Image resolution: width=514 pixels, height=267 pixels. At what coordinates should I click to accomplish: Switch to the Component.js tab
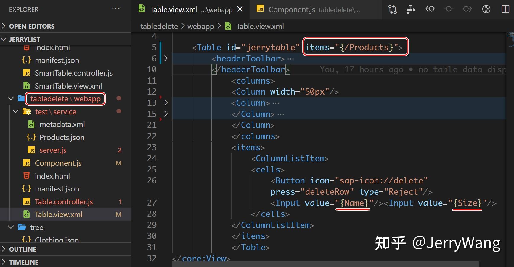pos(291,9)
